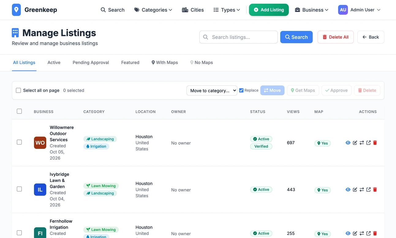Click the Add Listing button
The image size is (396, 238).
click(x=269, y=10)
